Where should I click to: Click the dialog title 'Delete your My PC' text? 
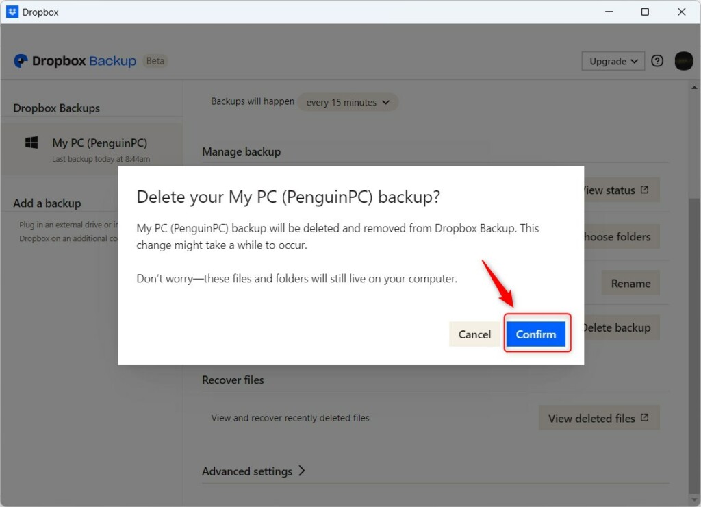pyautogui.click(x=288, y=197)
